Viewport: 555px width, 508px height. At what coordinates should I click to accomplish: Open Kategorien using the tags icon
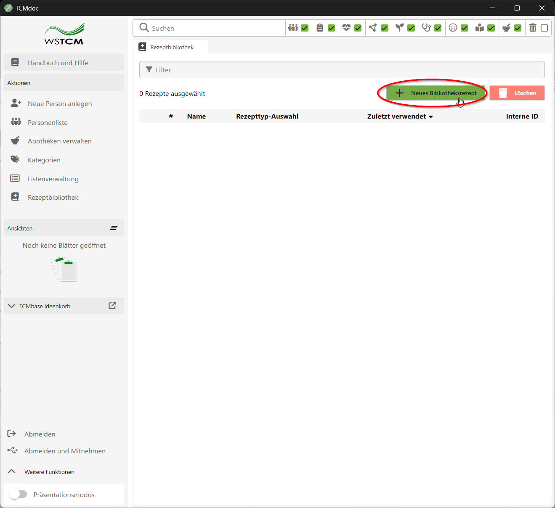tap(15, 159)
